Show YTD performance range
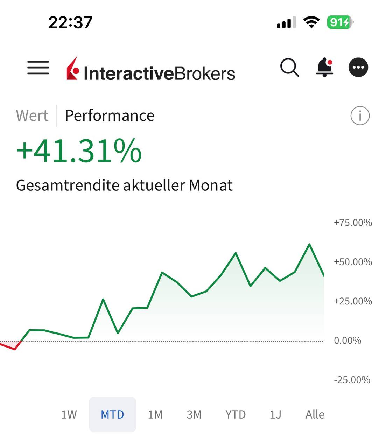Image resolution: width=386 pixels, height=448 pixels. pyautogui.click(x=236, y=414)
